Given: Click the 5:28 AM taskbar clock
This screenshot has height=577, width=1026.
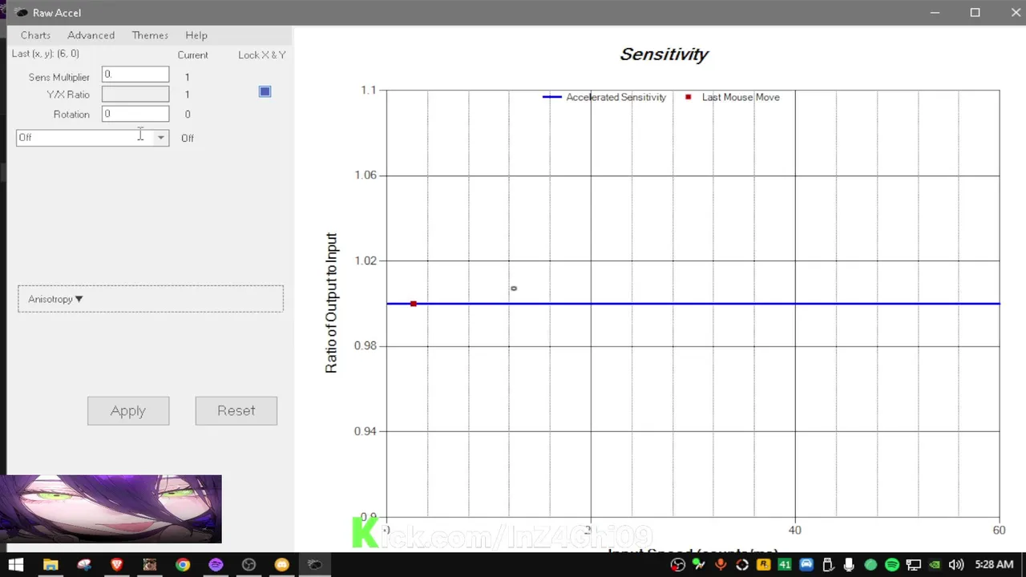Looking at the screenshot, I should pos(994,565).
